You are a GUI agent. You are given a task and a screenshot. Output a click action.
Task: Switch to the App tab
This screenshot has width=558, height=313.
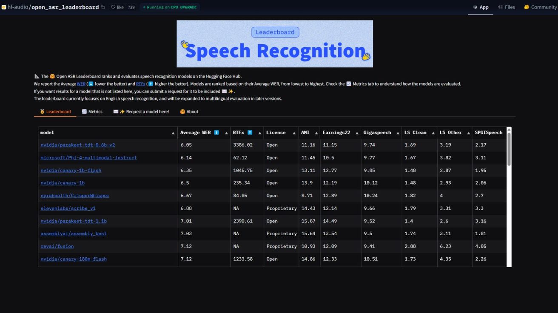(481, 7)
